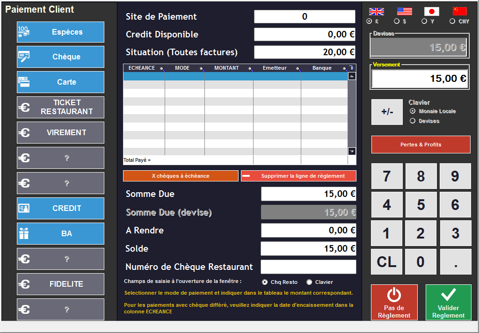Choose the BA gift voucher payment

(60, 233)
